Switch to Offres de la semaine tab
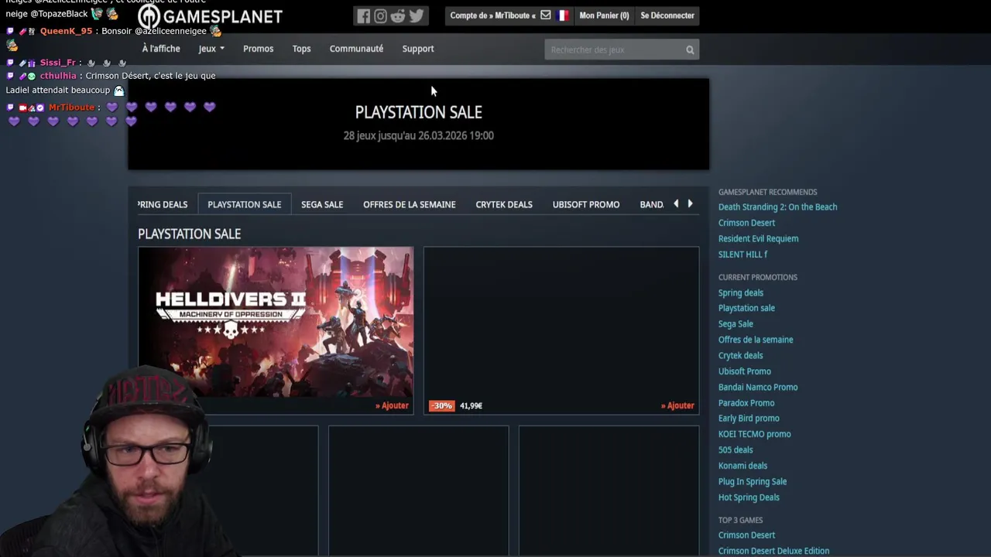991x557 pixels. click(x=409, y=204)
